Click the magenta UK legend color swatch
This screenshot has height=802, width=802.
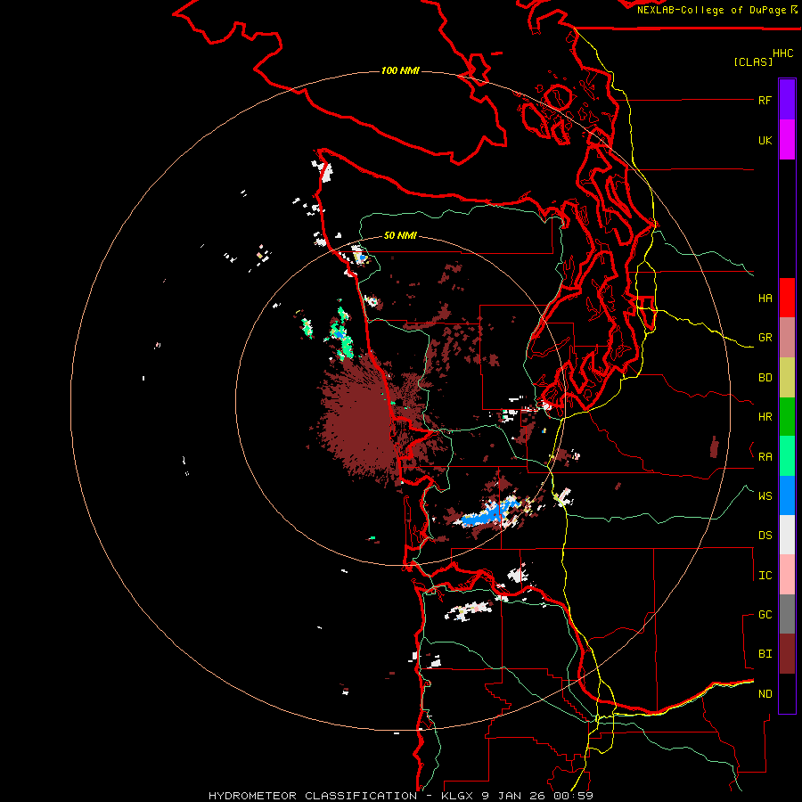(787, 139)
